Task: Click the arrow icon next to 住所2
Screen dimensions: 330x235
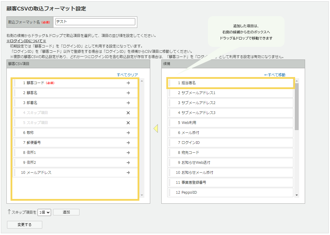Action: (128, 163)
